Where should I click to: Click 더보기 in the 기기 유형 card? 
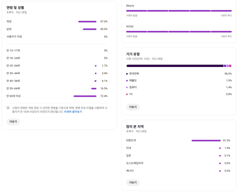(x=133, y=107)
